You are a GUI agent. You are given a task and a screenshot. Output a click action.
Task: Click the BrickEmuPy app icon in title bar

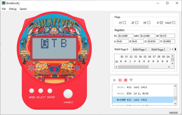(3, 3)
